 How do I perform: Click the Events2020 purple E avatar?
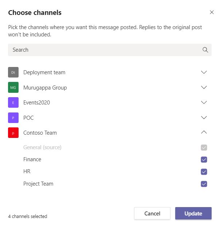[13, 103]
